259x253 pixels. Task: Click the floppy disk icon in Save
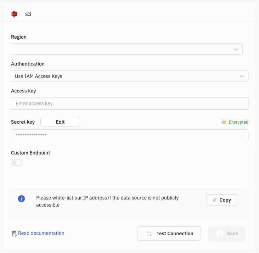pyautogui.click(x=220, y=234)
